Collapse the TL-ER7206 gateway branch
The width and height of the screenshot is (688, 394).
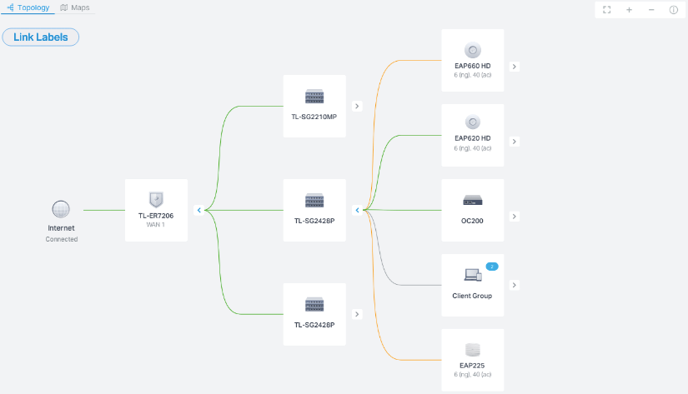point(199,211)
